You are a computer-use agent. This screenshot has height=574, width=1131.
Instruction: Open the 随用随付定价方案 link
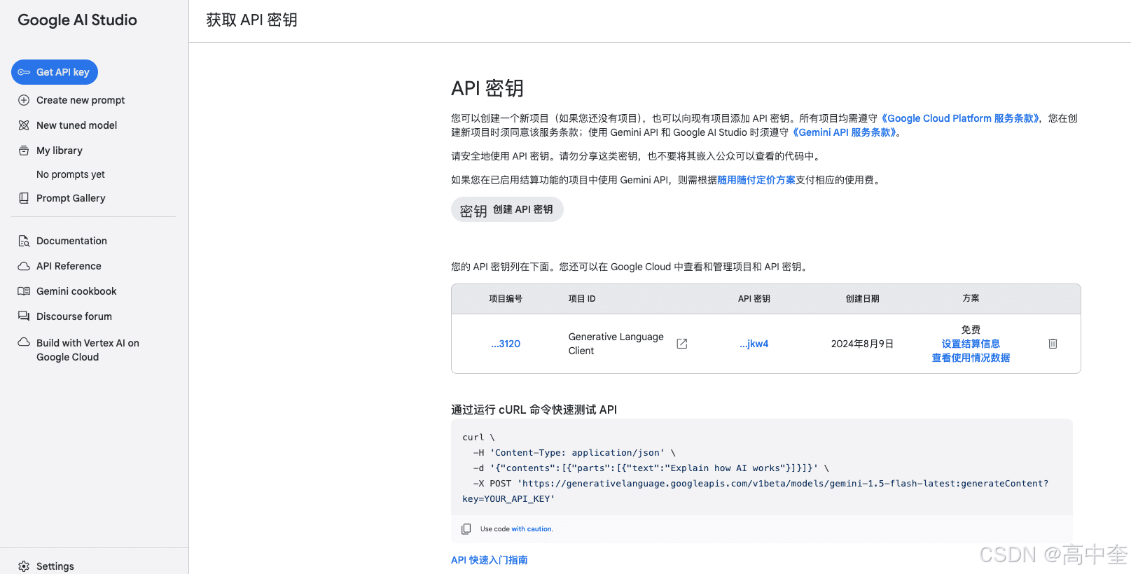(756, 180)
